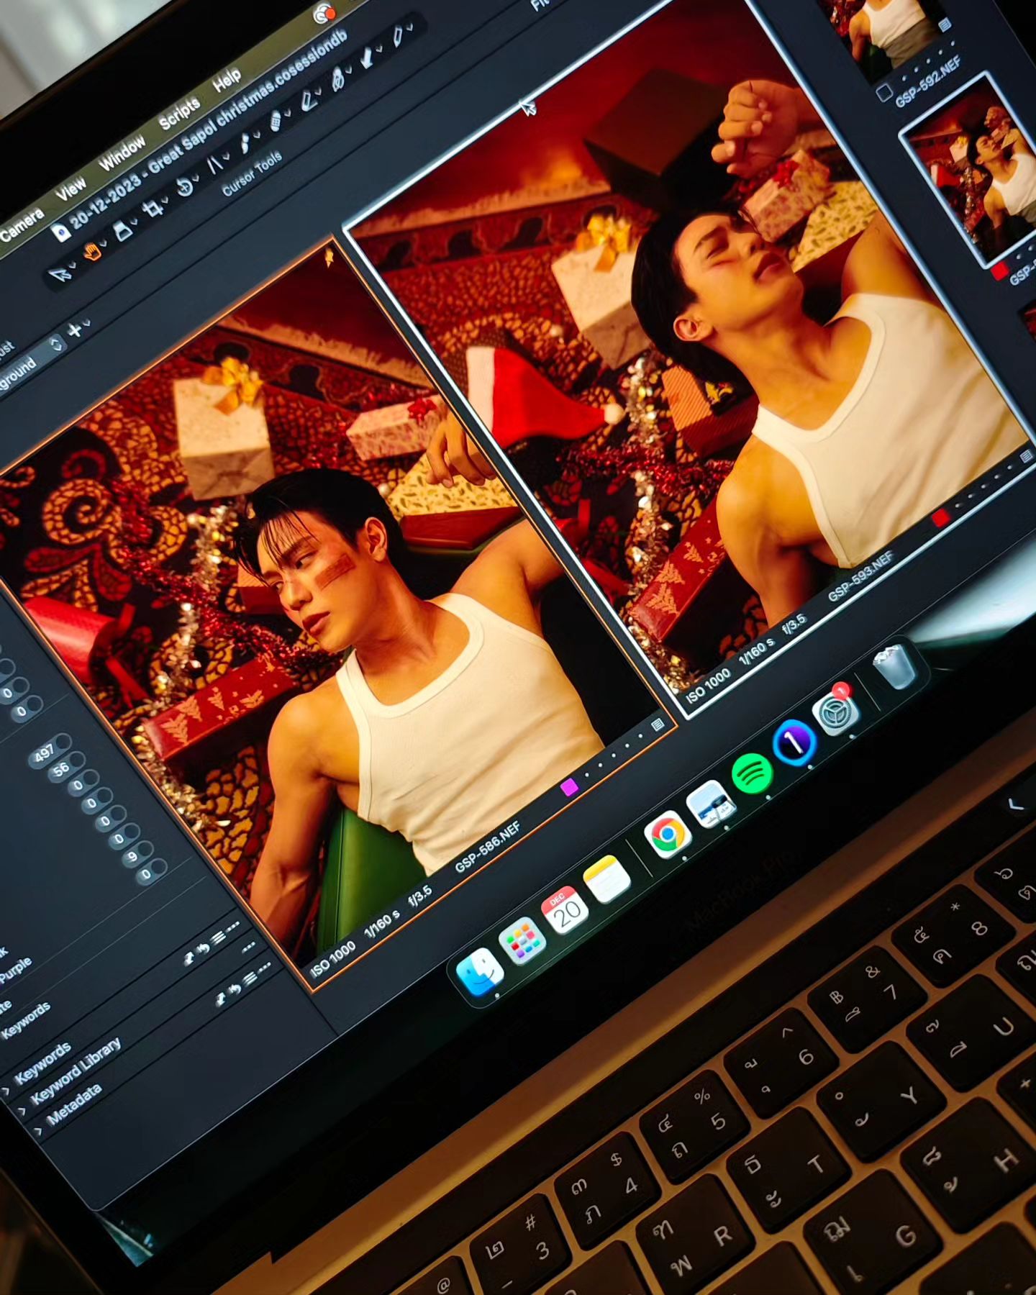Click the list icon on GSP-586.NEF viewer
The height and width of the screenshot is (1295, 1036).
(x=658, y=725)
